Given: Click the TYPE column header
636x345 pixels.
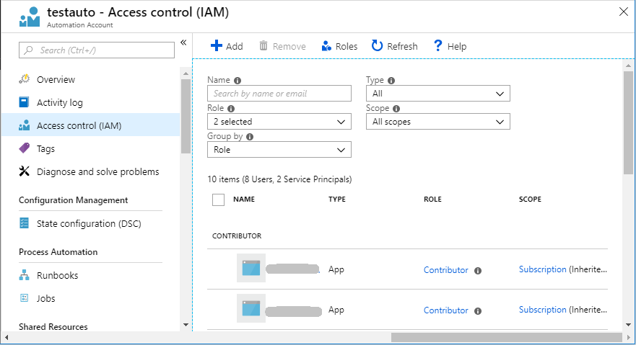Looking at the screenshot, I should click(x=337, y=199).
